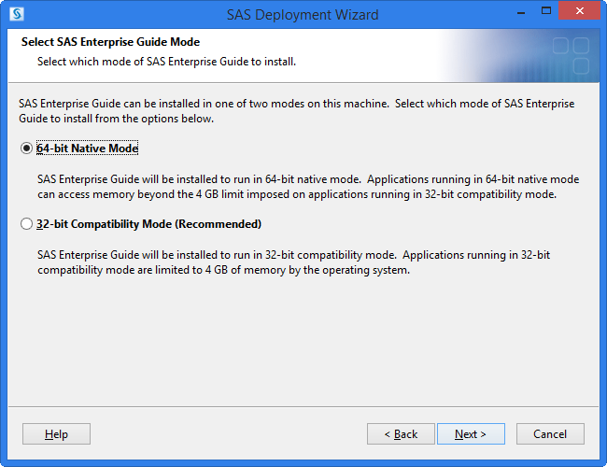Screen dimensions: 607x467
Task: Click the introductory paragraph about two modes
Action: pyautogui.click(x=296, y=110)
